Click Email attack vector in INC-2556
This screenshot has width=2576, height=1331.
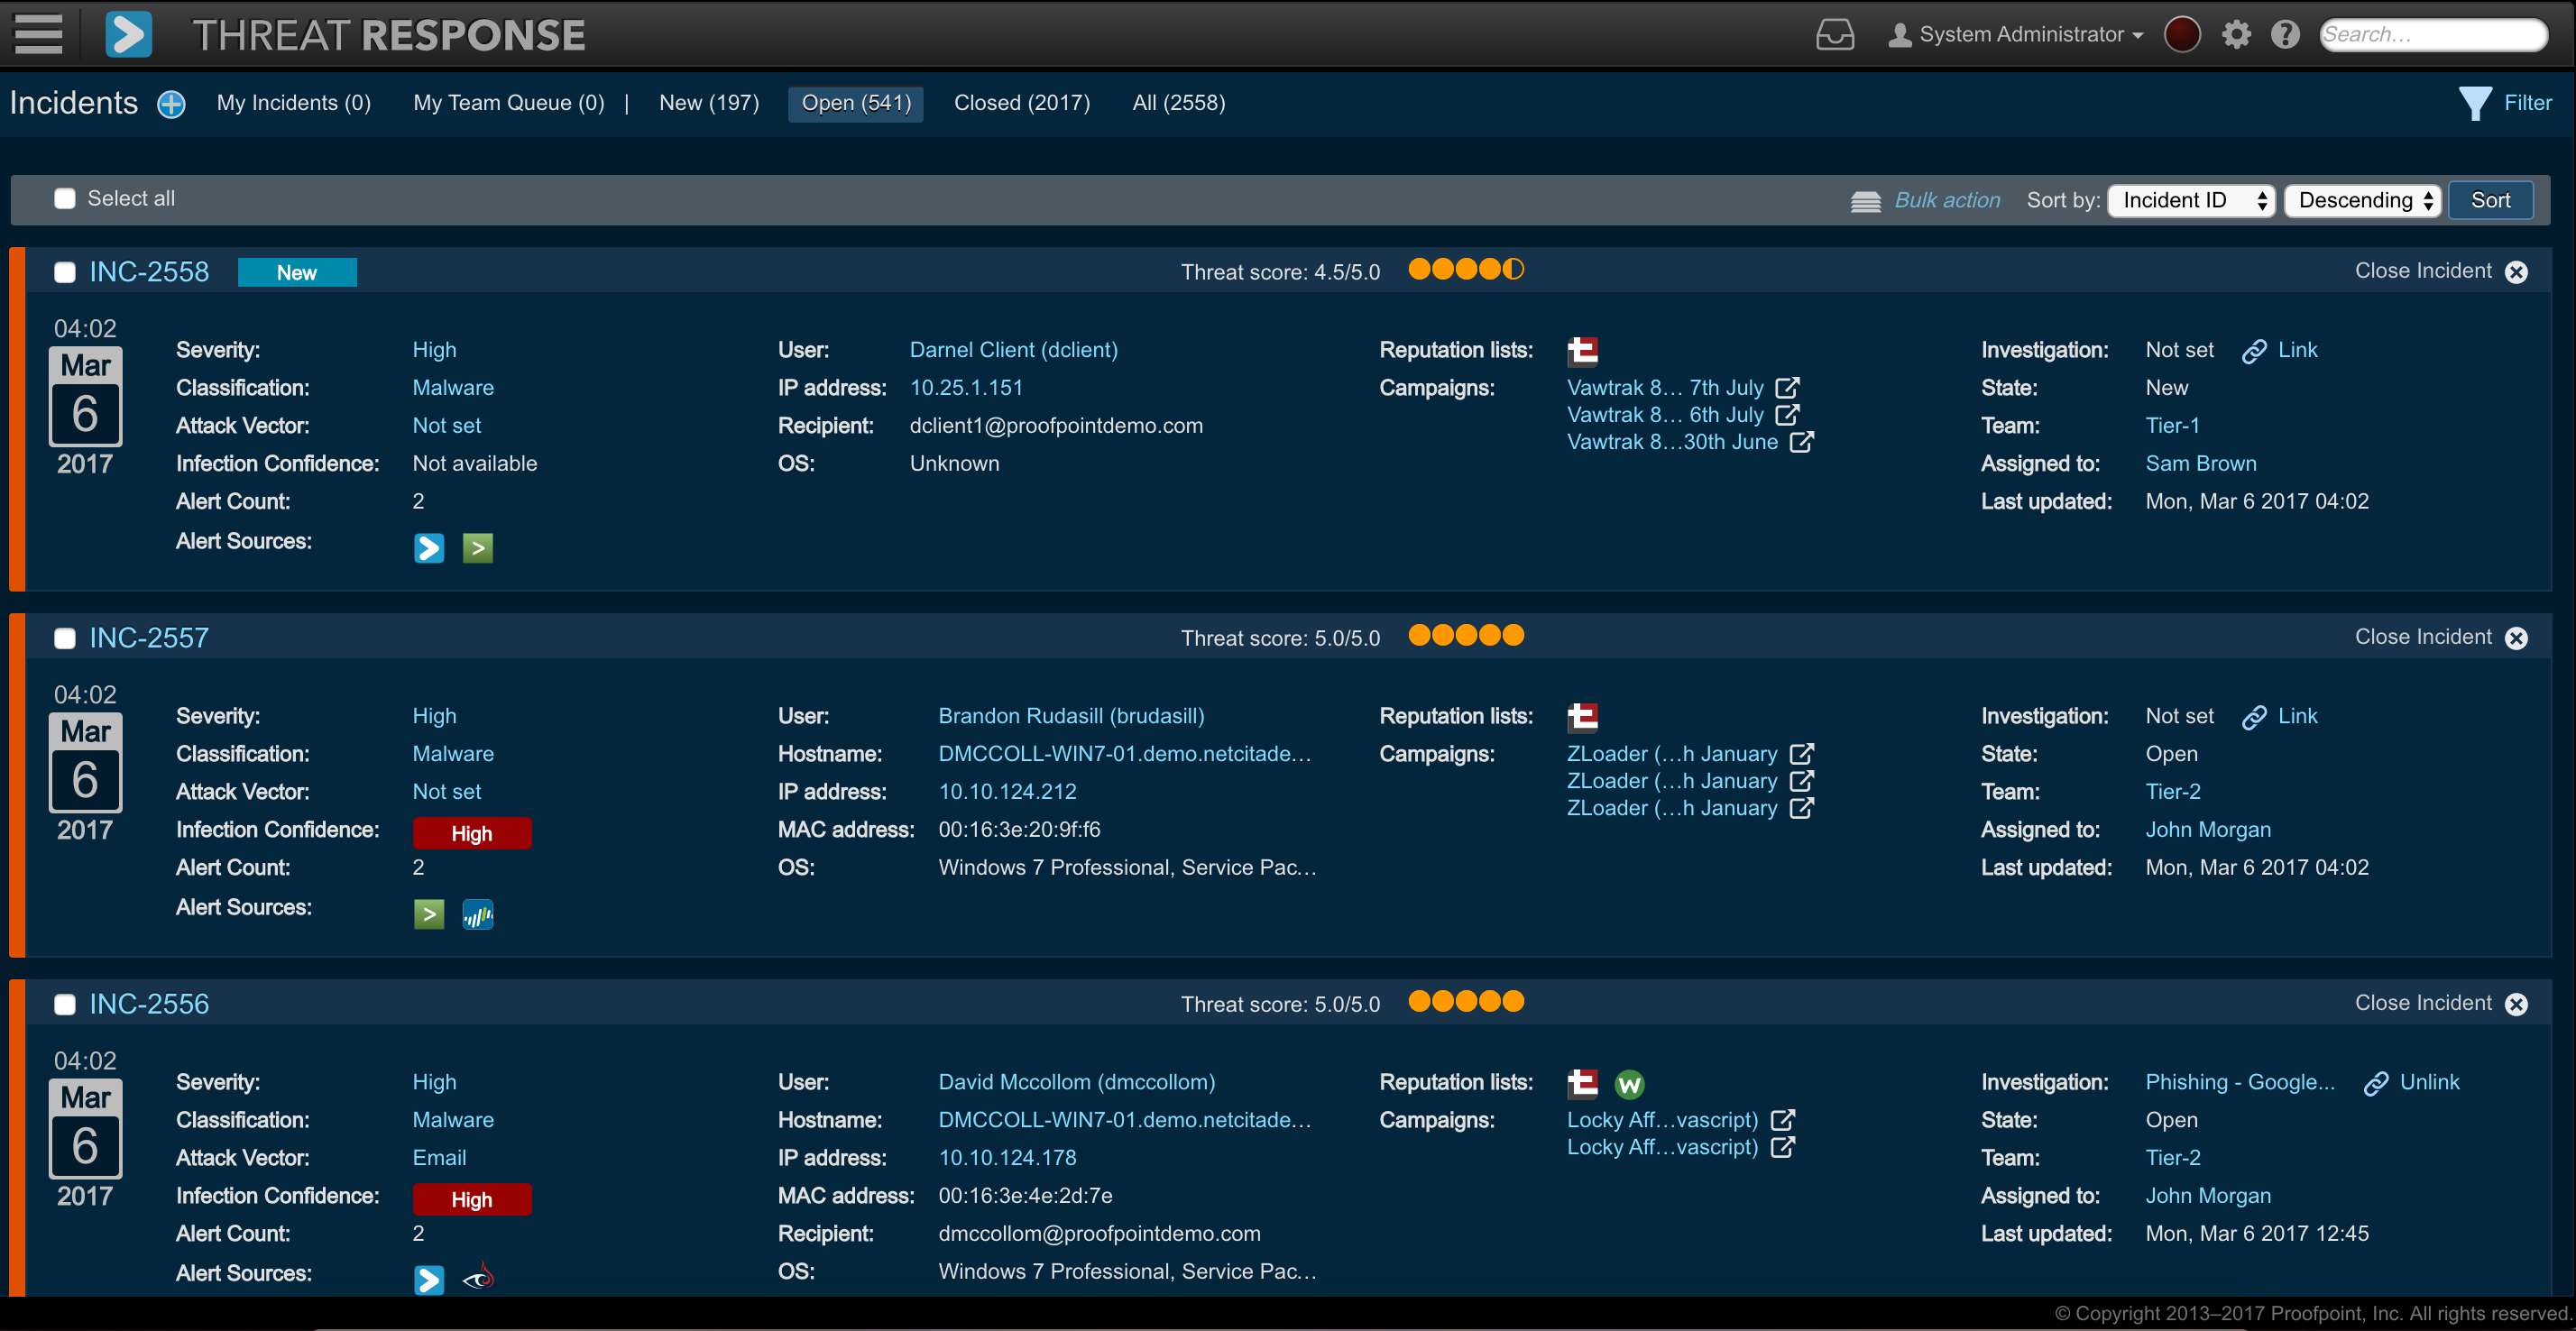click(x=439, y=1158)
